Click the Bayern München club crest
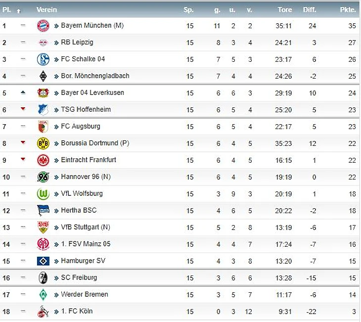The height and width of the screenshot is (322, 361). pyautogui.click(x=44, y=26)
